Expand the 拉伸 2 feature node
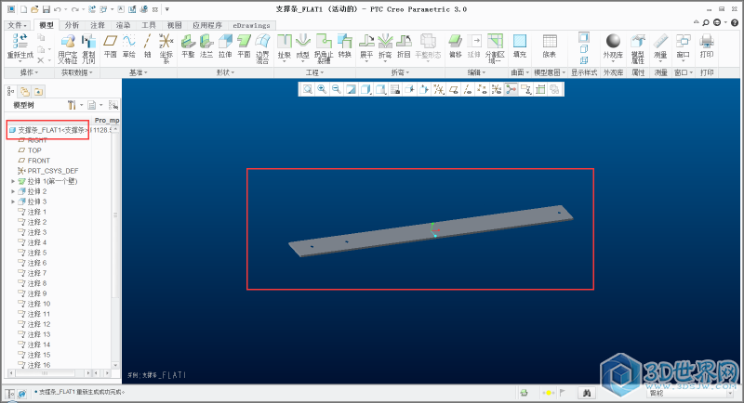The width and height of the screenshot is (744, 403). coord(13,191)
